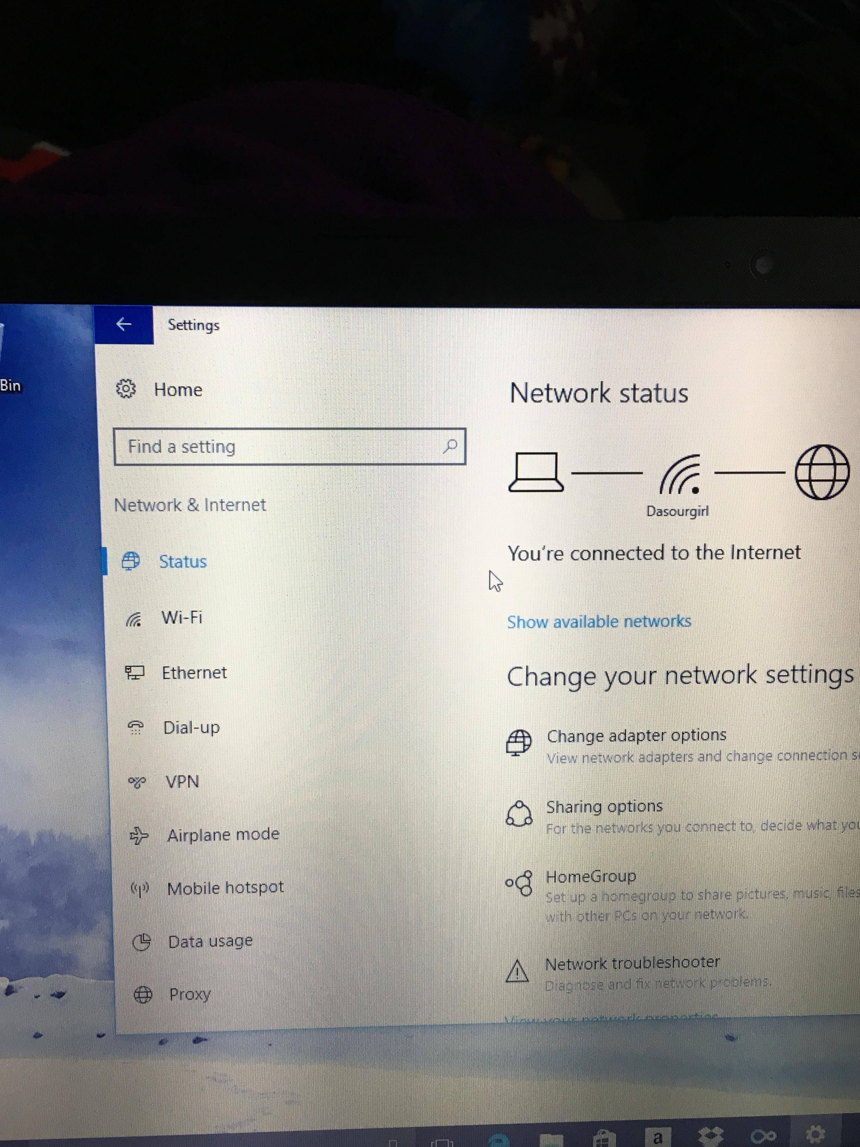
Task: Open the Wi-Fi settings page
Action: coord(181,618)
